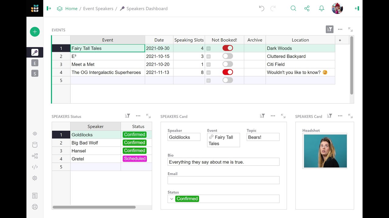
Task: Open the page marked E in sidebar
Action: tap(35, 63)
